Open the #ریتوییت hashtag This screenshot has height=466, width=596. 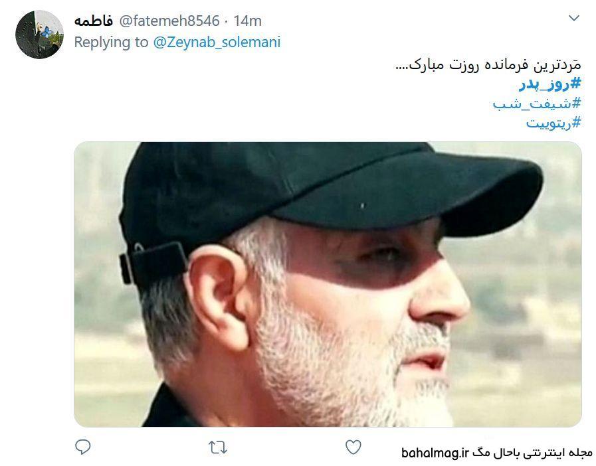[554, 123]
